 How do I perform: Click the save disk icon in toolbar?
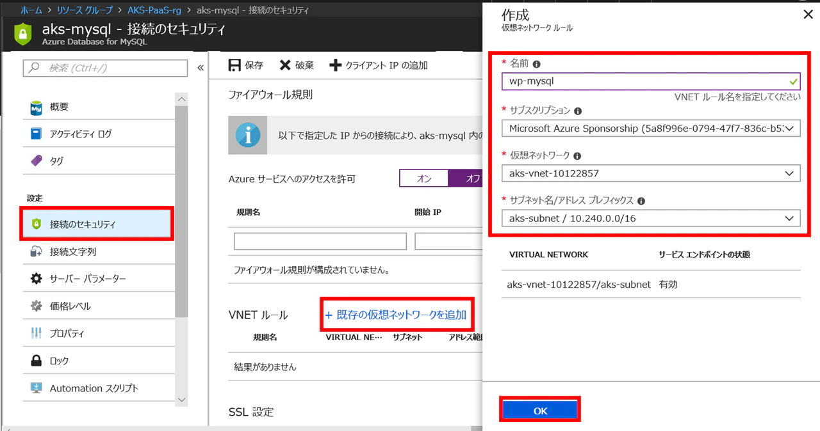(x=234, y=65)
